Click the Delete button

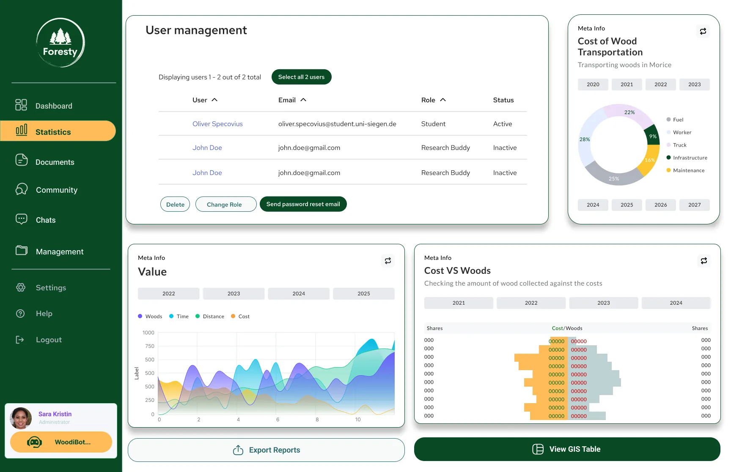175,204
